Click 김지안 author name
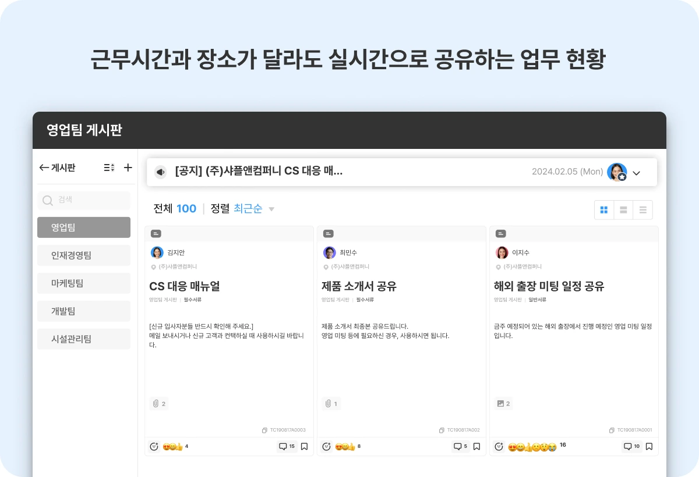This screenshot has width=699, height=477. point(176,252)
